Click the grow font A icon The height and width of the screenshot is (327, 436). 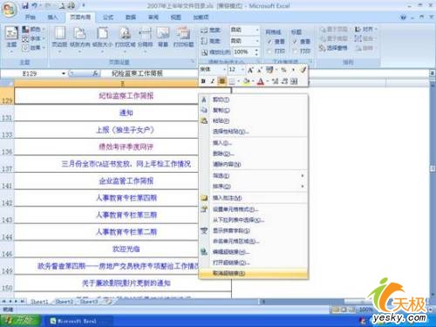[x=250, y=70]
